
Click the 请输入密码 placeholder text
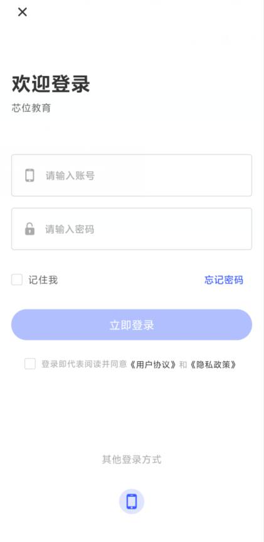[x=70, y=229]
